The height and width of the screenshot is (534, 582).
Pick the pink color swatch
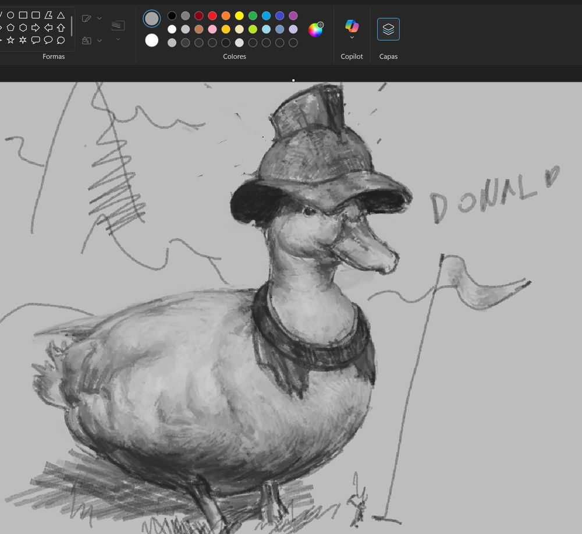tap(212, 29)
